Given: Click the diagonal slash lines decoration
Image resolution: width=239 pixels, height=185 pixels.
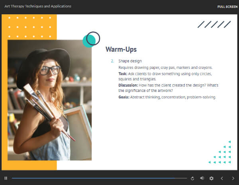Looking at the screenshot, I should click(214, 25).
